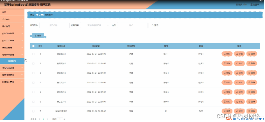Viewport: 265px width, 122px height.
Task: Go to next page in pagination
Action: click(47, 119)
